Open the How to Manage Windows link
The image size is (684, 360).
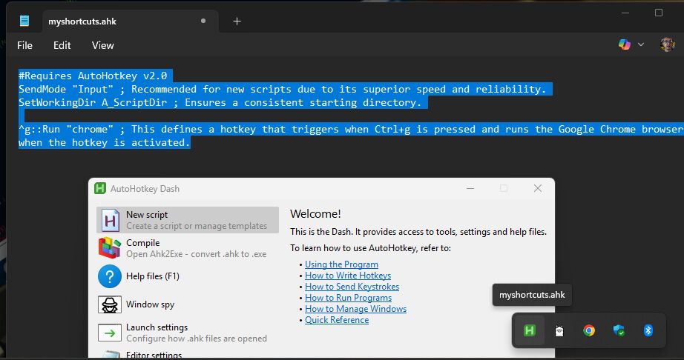[x=355, y=309]
